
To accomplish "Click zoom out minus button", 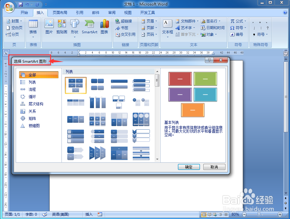I will coord(244,214).
